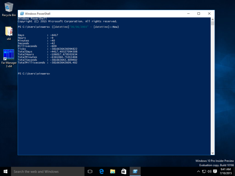The image size is (235, 176).
Task: Click the PowerShell scrollbar up arrow
Action: pos(213,20)
